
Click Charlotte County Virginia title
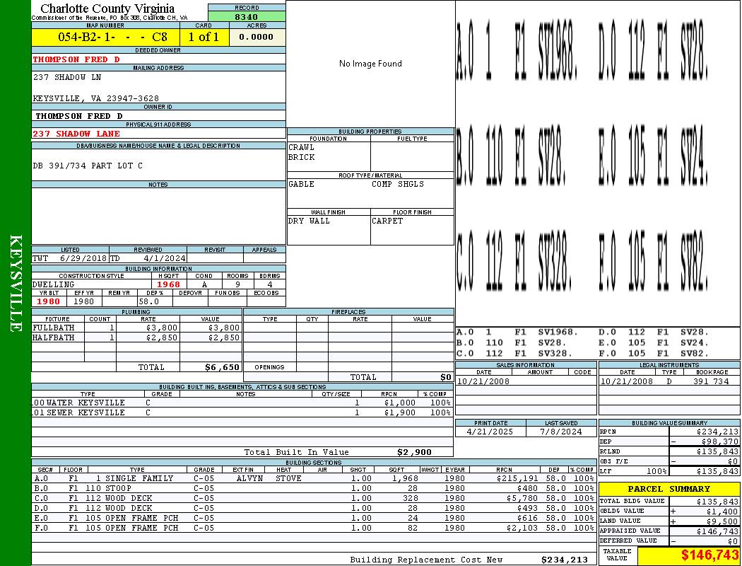[x=107, y=8]
